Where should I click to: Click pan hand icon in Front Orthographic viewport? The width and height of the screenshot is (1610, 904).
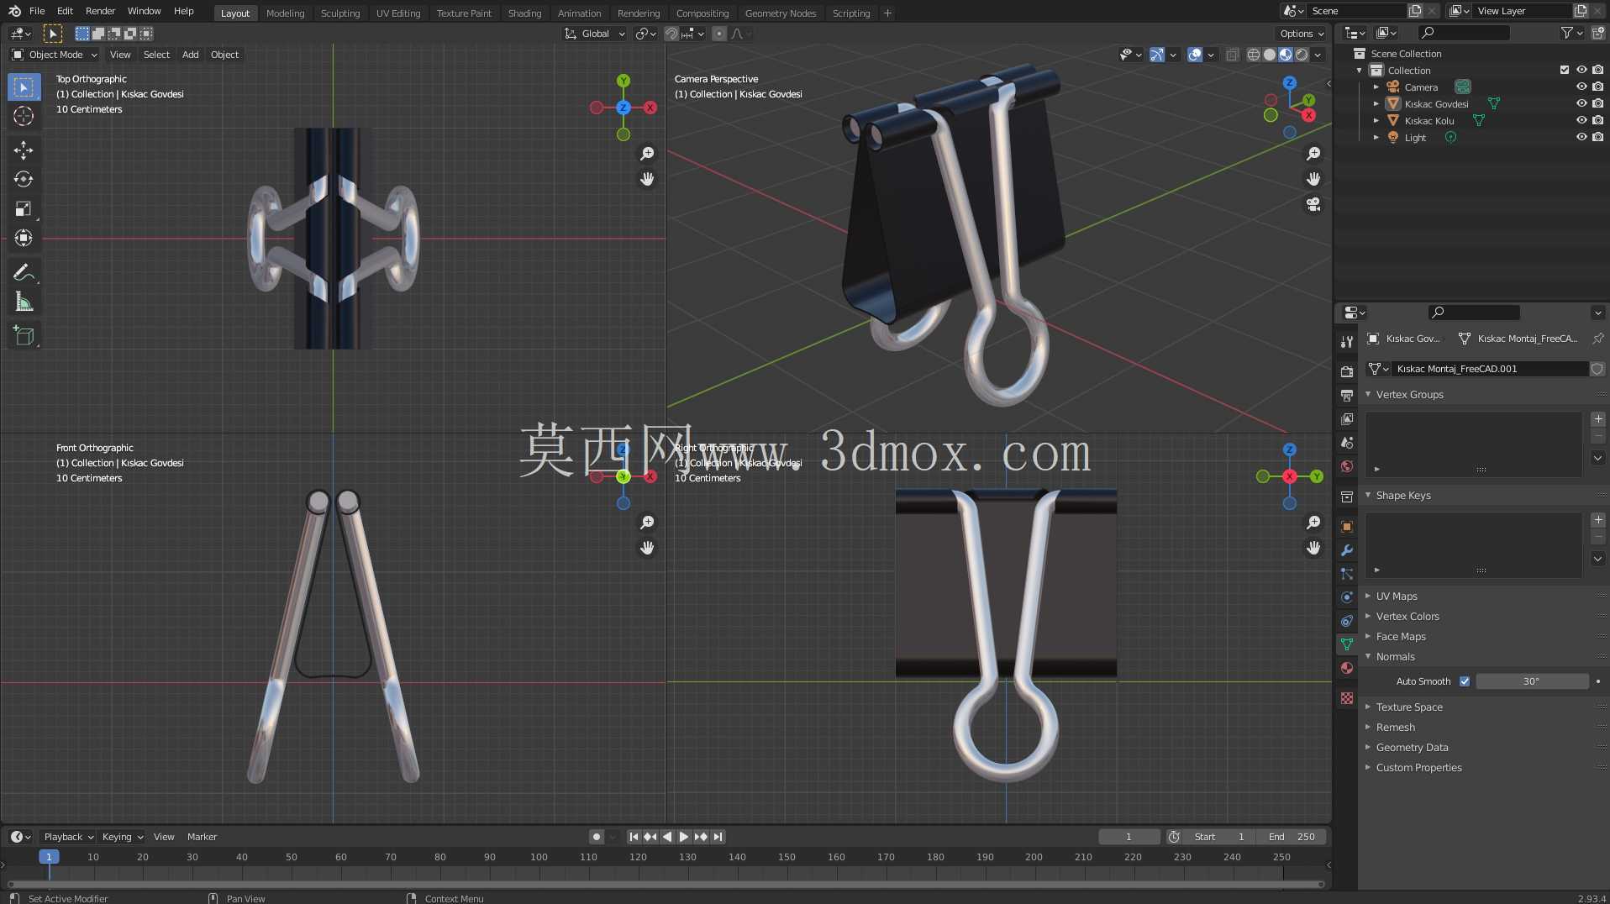pos(647,548)
